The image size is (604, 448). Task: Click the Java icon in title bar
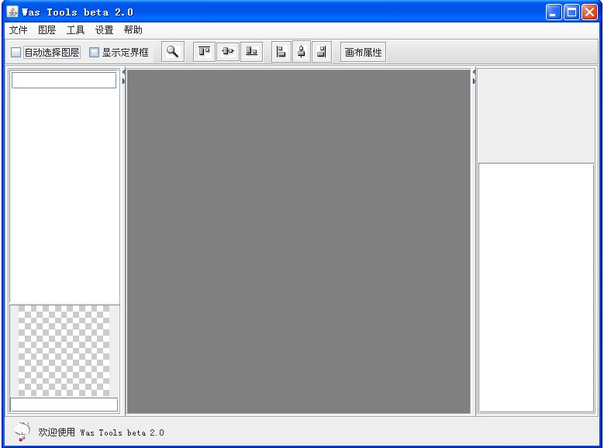(x=12, y=12)
